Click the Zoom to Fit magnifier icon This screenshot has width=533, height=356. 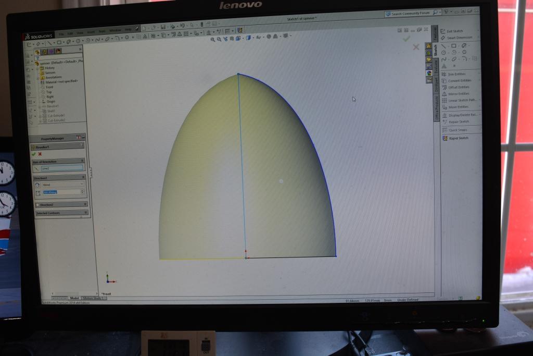coord(212,39)
